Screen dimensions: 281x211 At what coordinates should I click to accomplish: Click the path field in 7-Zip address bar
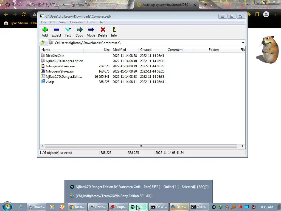[x=145, y=43]
